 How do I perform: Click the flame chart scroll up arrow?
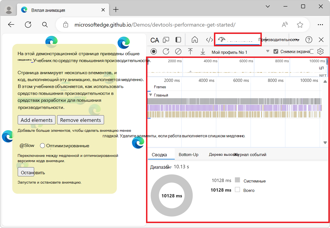[x=325, y=82]
